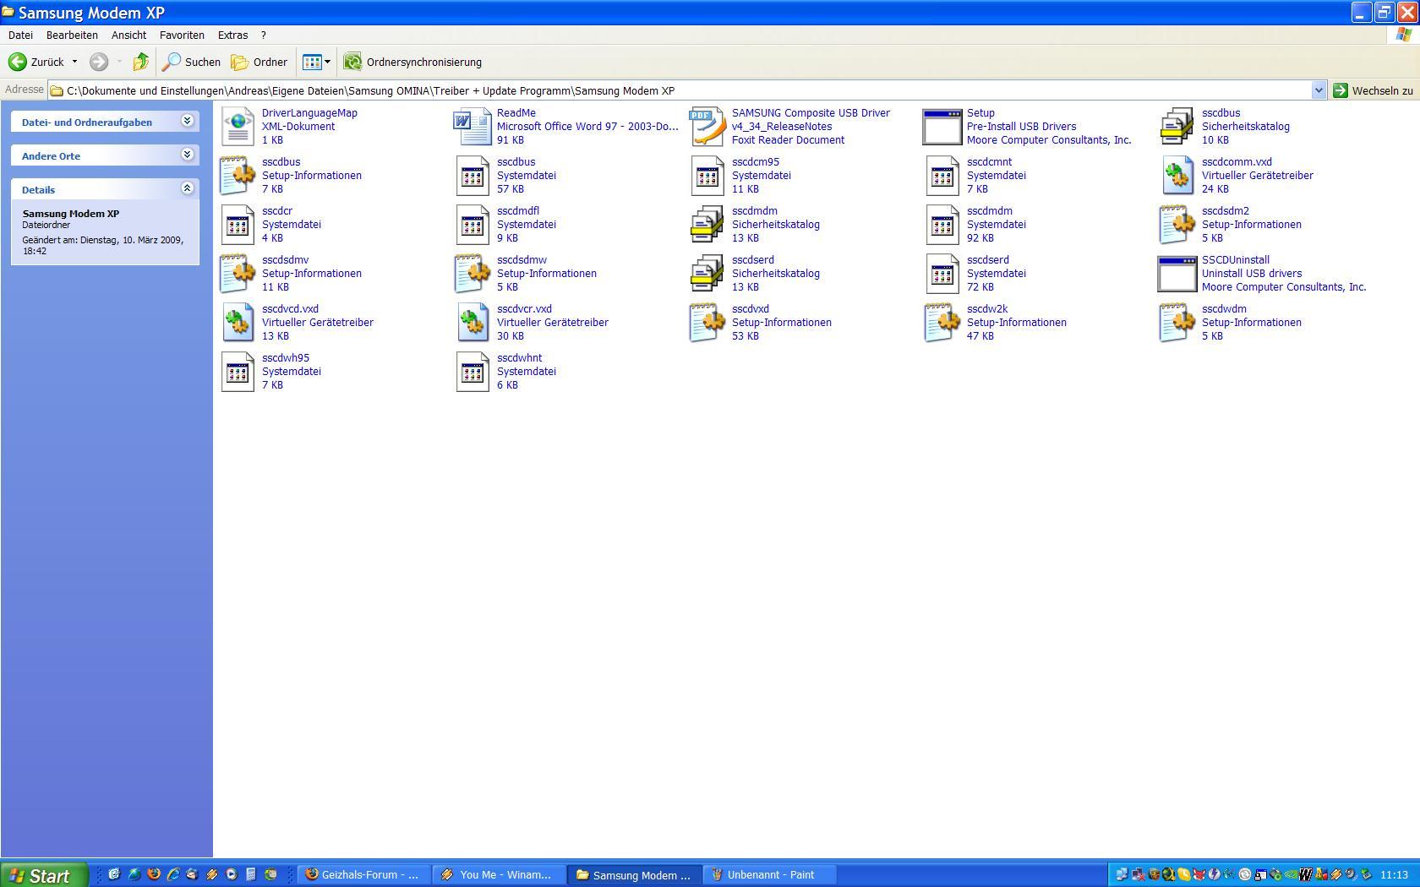Screen dimensions: 1420x887
Task: Open the Ansicht menu
Action: (128, 35)
